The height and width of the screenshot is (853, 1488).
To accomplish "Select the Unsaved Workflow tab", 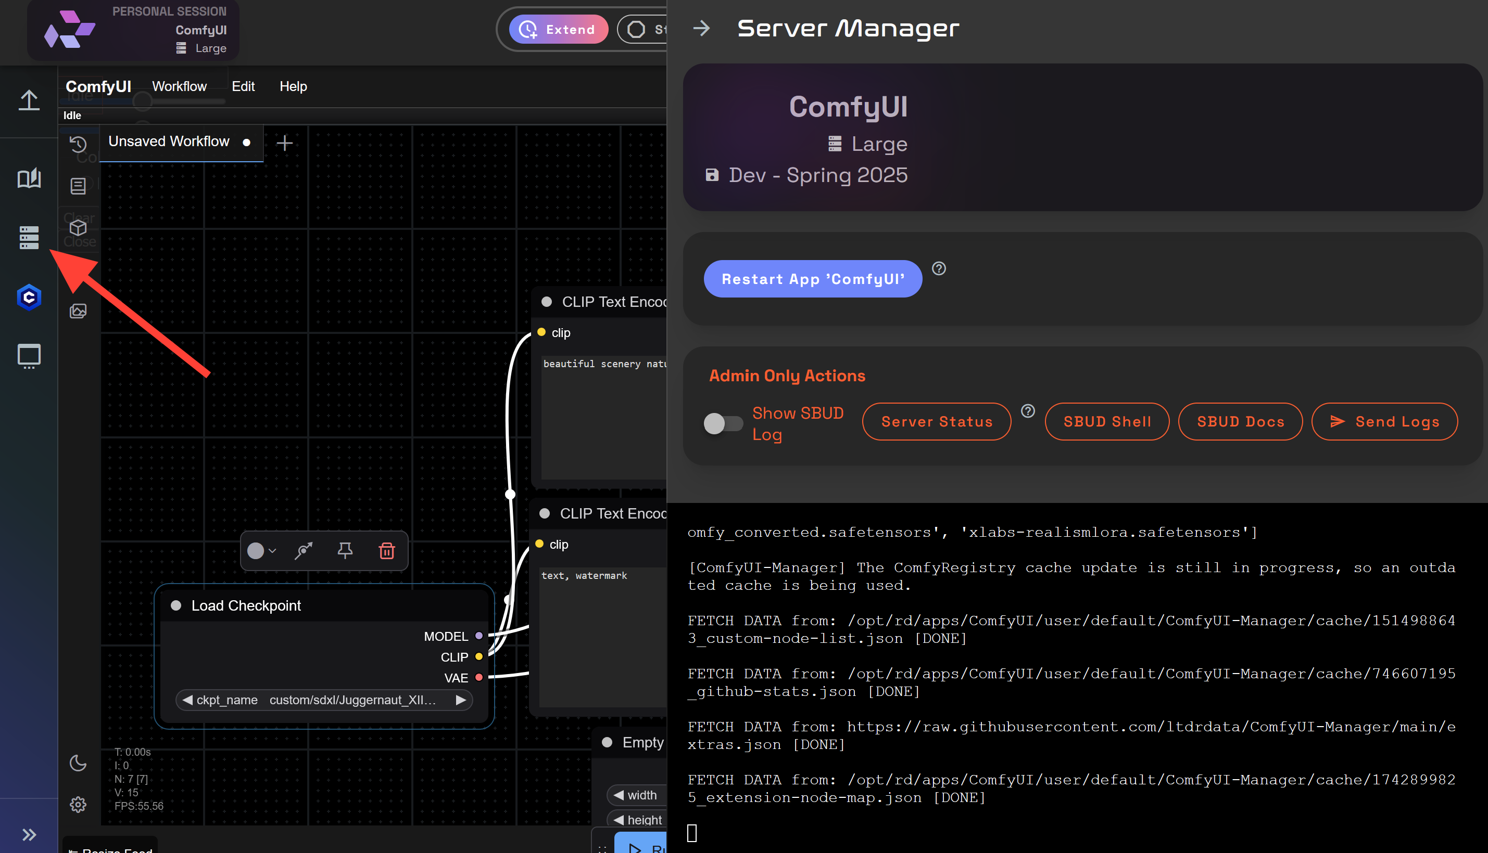I will tap(169, 142).
